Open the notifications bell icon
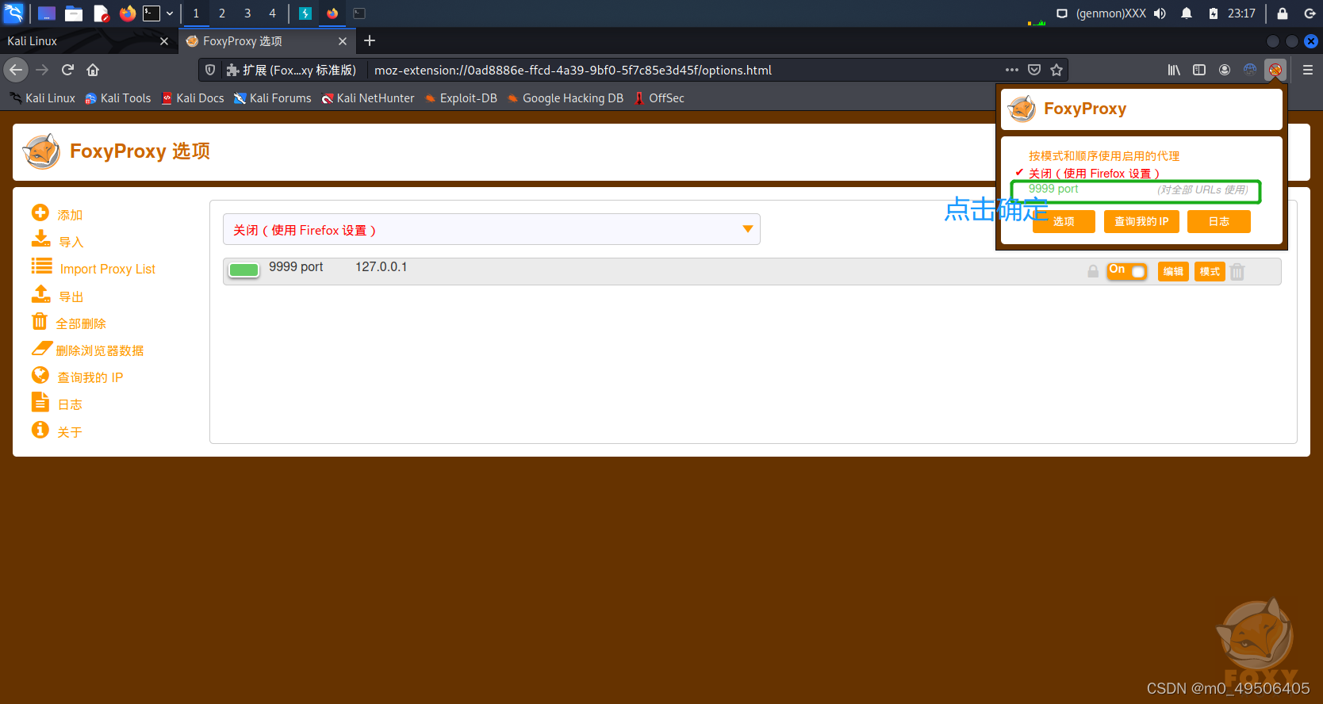 (x=1187, y=13)
